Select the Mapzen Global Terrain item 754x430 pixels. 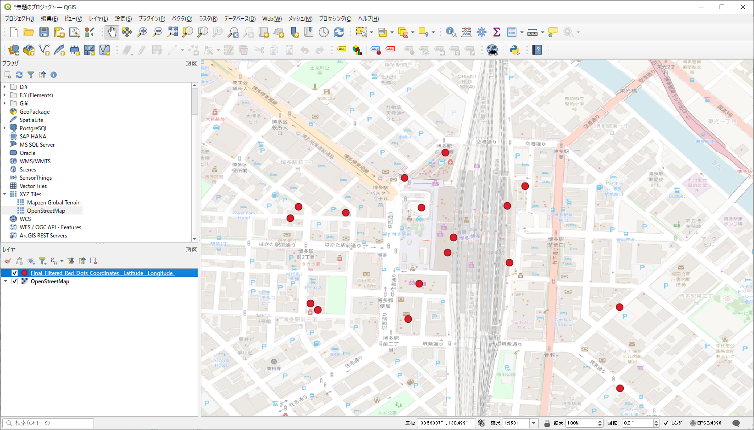coord(54,203)
